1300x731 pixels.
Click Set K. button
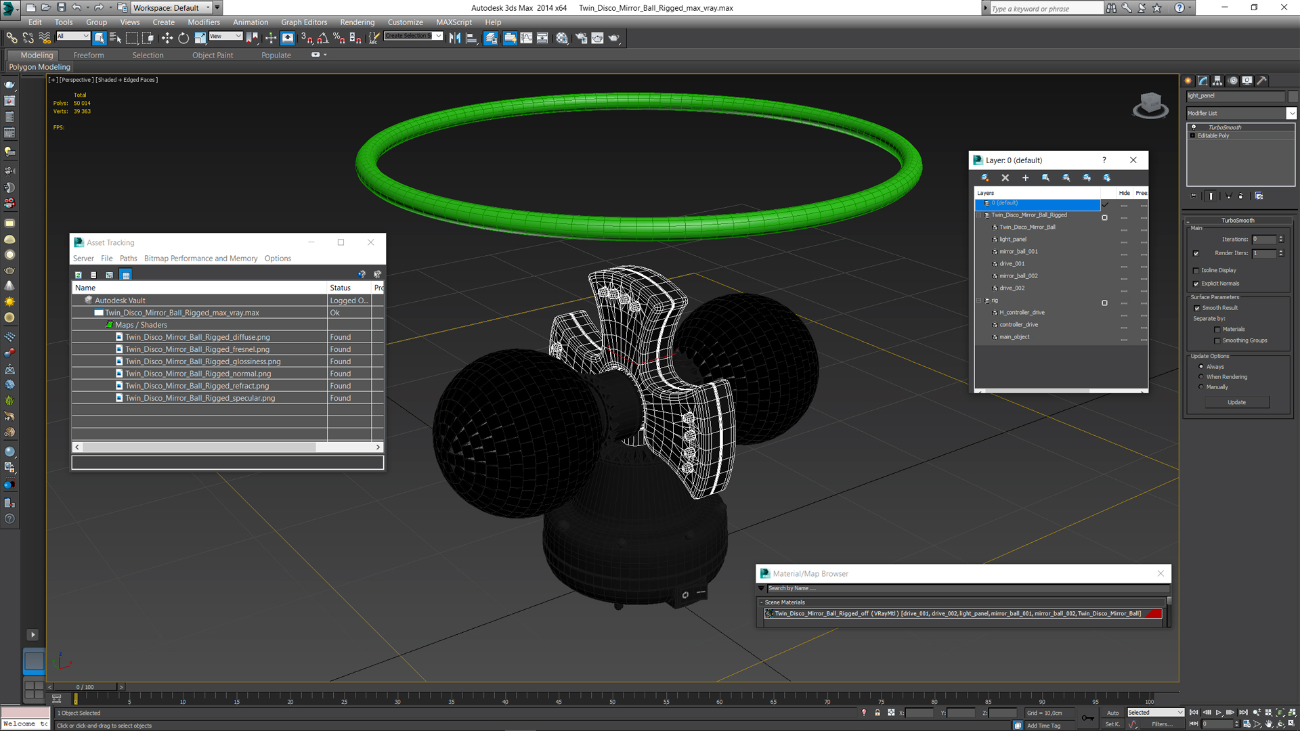pos(1112,724)
